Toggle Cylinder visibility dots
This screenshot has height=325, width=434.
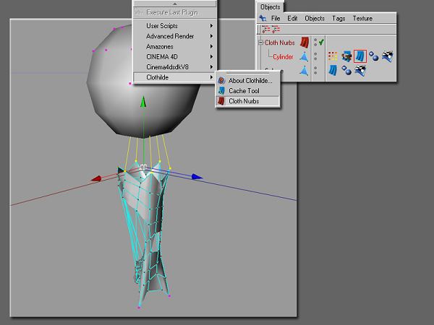click(315, 56)
